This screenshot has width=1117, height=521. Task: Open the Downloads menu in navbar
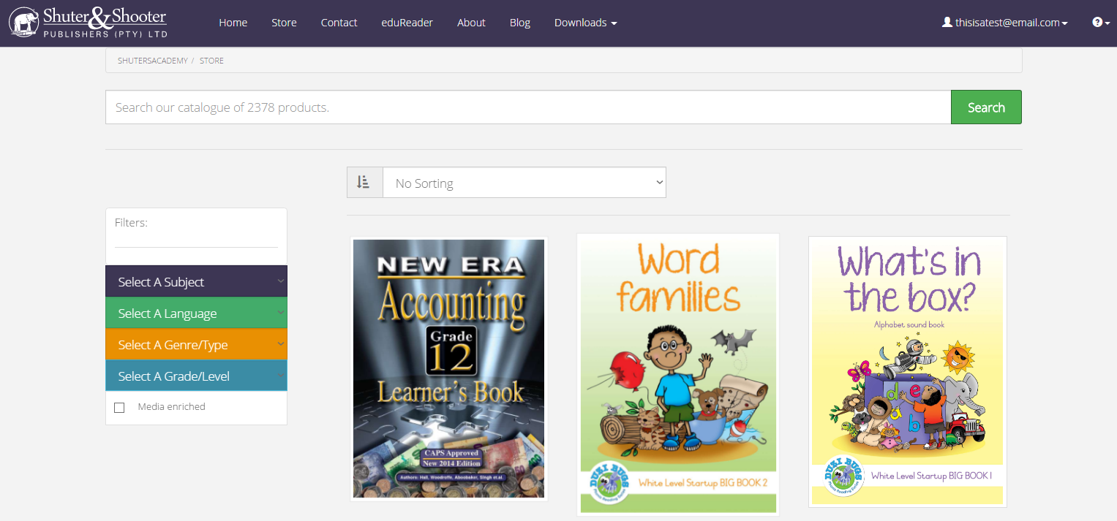(585, 23)
